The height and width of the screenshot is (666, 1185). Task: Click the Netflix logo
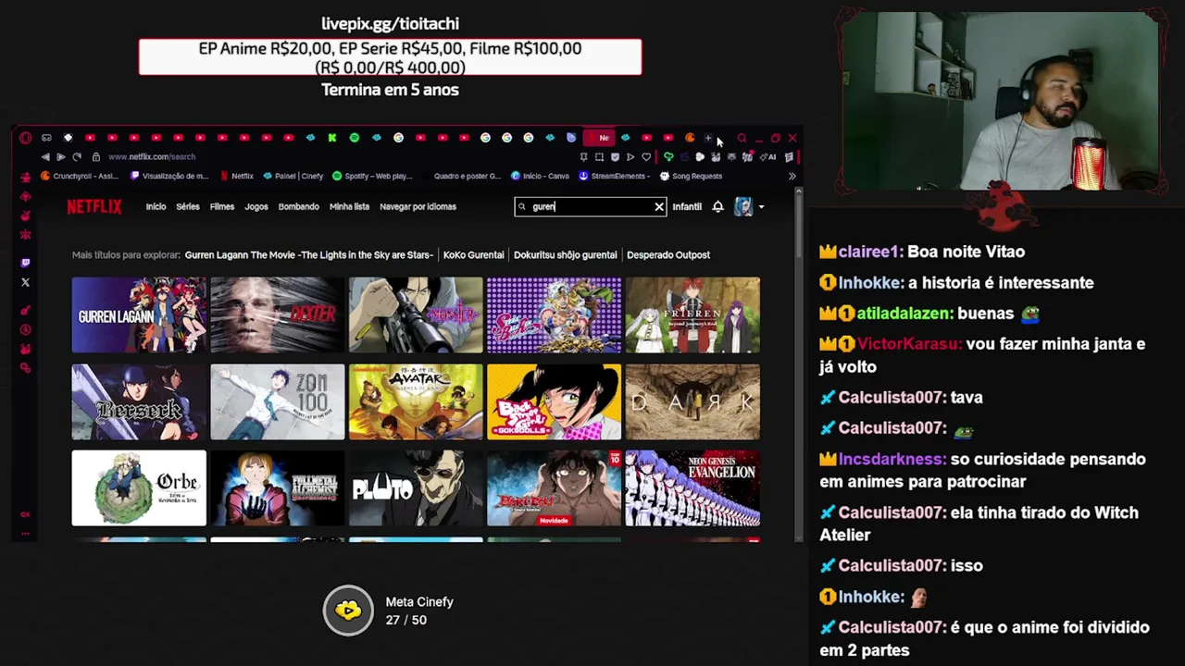pyautogui.click(x=94, y=206)
